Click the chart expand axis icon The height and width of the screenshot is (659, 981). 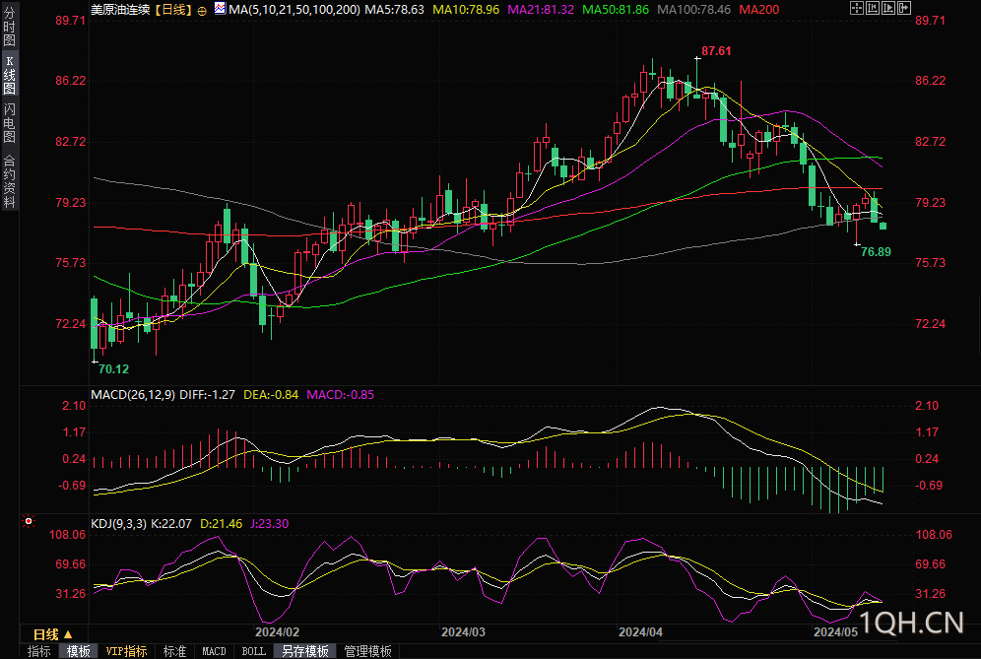coord(888,8)
